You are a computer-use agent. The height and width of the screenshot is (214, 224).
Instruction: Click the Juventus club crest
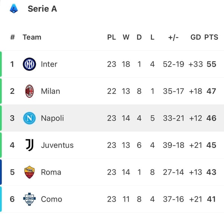pos(29,145)
